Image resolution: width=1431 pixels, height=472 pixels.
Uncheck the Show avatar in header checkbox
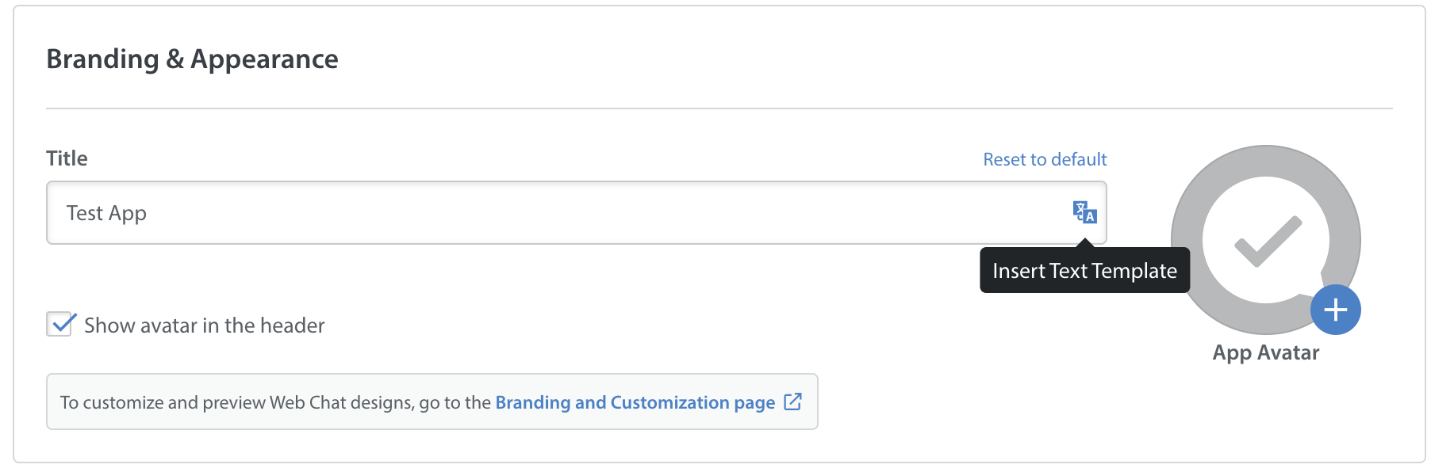pyautogui.click(x=60, y=325)
